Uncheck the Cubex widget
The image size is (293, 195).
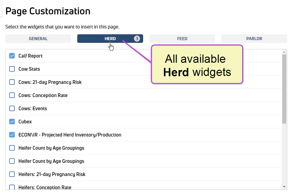point(12,122)
